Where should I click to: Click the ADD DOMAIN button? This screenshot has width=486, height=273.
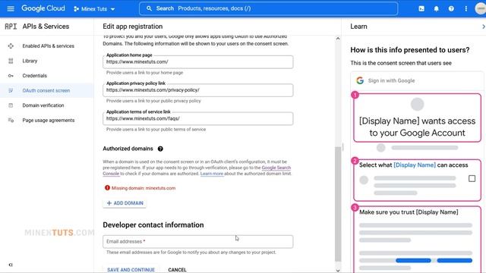point(125,203)
